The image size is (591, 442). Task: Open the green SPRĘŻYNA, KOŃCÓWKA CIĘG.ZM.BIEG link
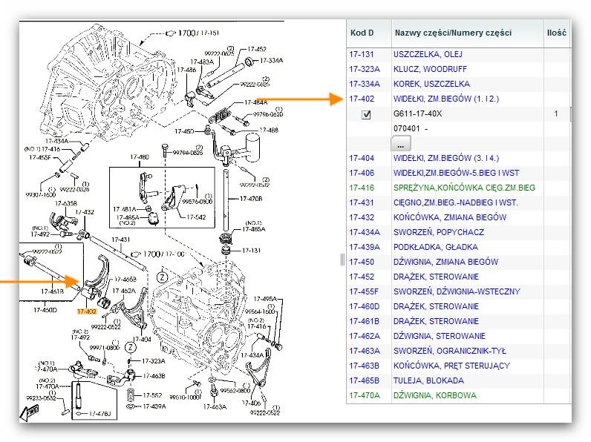464,188
